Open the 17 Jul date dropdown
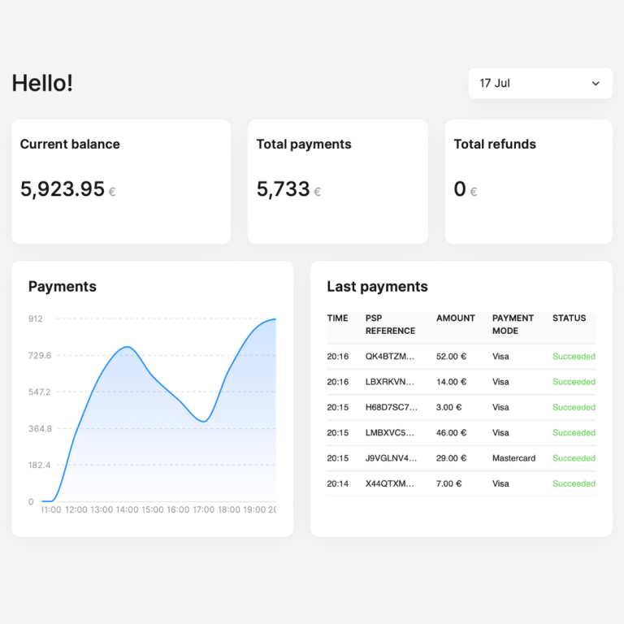 (539, 84)
